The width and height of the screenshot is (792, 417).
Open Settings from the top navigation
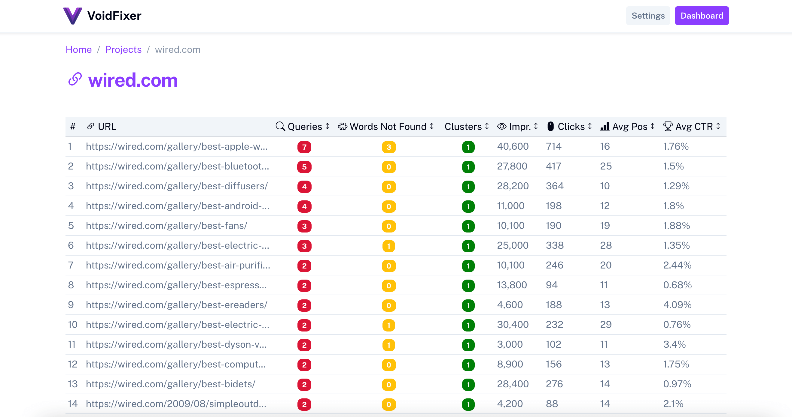coord(648,15)
